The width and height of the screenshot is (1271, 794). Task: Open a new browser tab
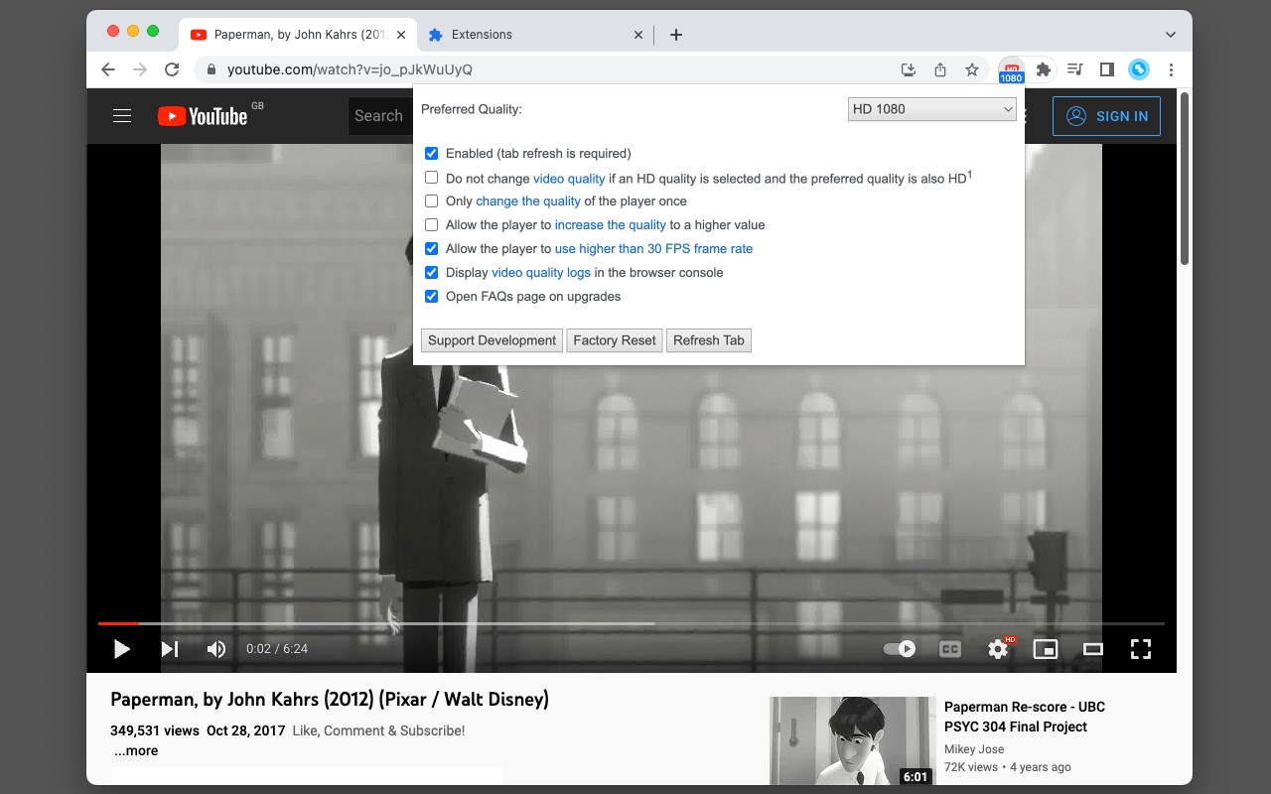(x=676, y=35)
